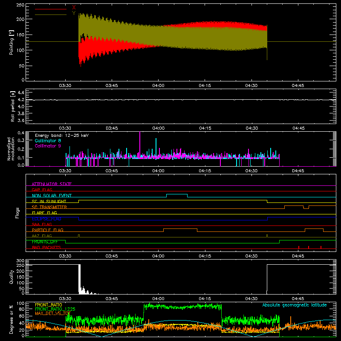
Task: Click the red X legend line
Action: click(x=51, y=9)
